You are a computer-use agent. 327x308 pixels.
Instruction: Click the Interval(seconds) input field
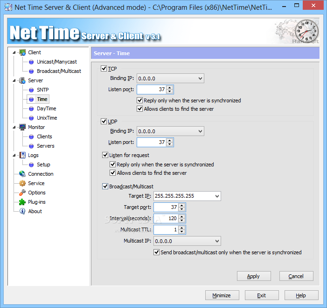coord(167,218)
